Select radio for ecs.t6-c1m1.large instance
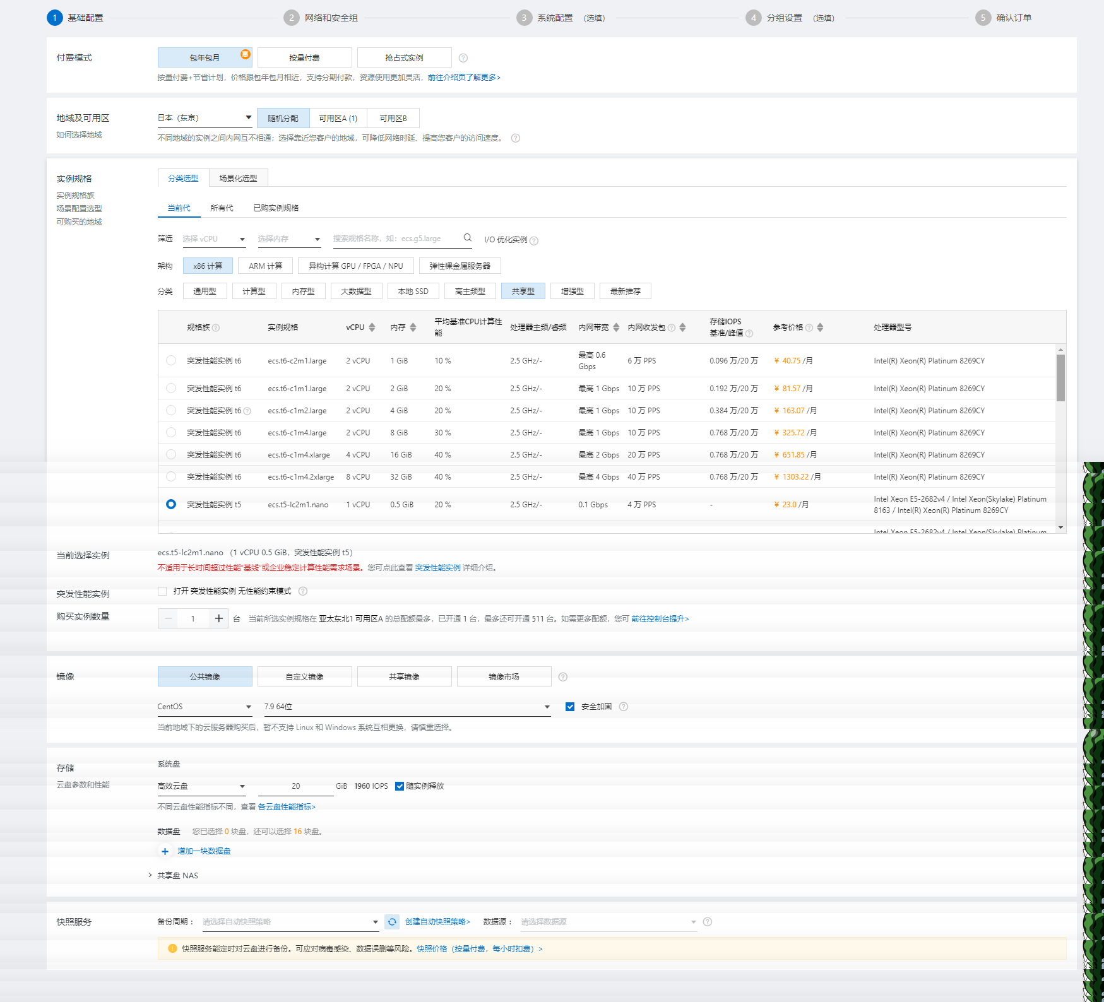 point(171,388)
